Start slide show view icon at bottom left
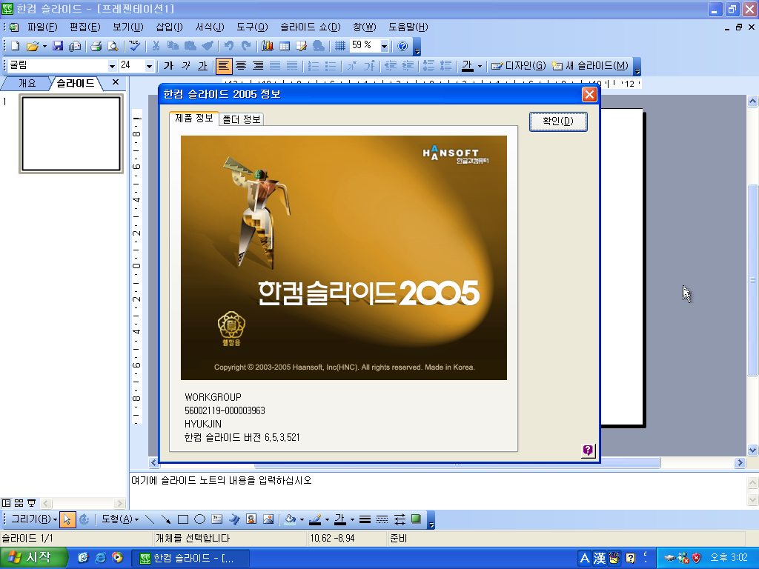The height and width of the screenshot is (569, 759). click(31, 503)
